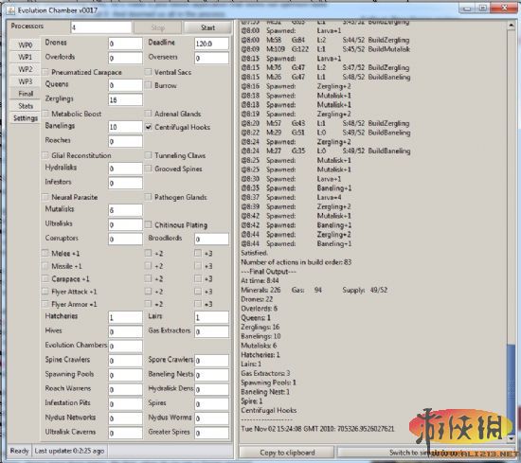Check the Burrow upgrade option
Viewport: 521px width, 463px height.
click(x=149, y=85)
